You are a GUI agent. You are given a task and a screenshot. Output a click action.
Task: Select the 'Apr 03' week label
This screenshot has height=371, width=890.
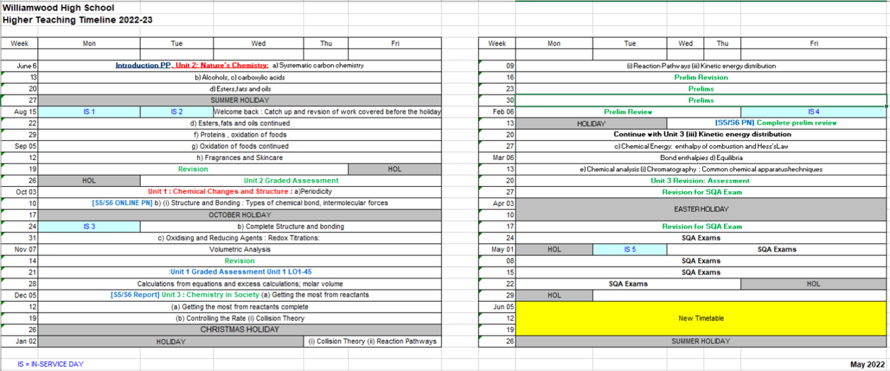click(497, 203)
